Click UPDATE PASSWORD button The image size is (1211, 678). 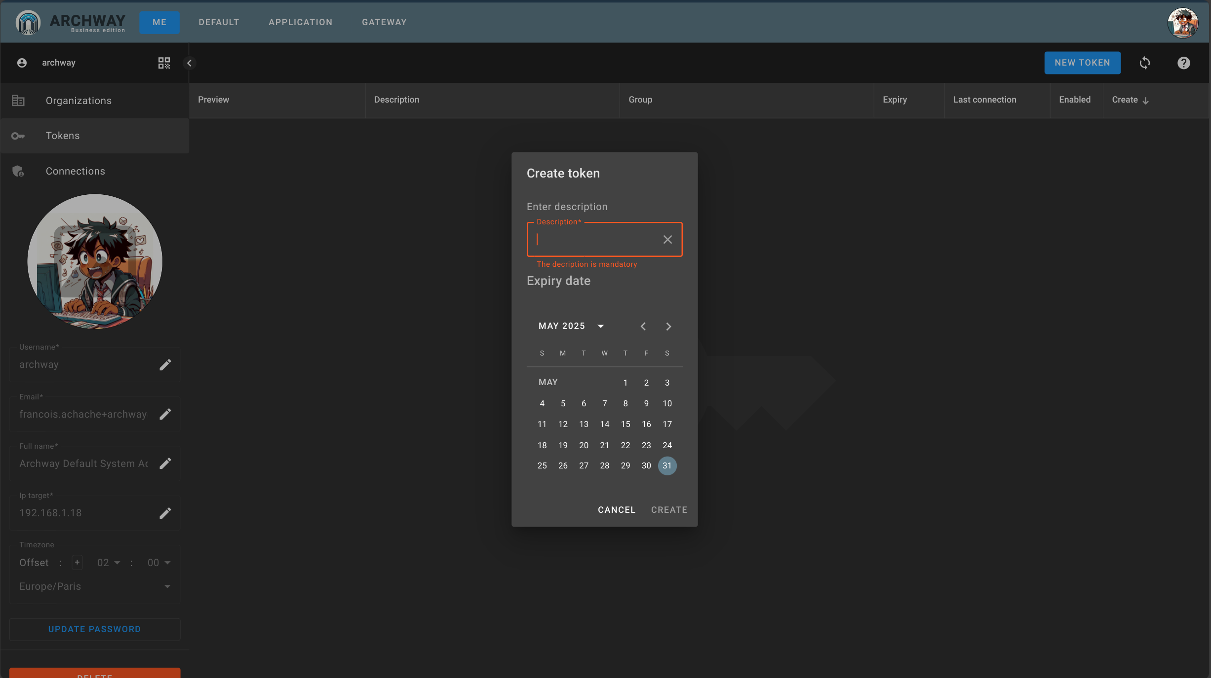pos(95,629)
